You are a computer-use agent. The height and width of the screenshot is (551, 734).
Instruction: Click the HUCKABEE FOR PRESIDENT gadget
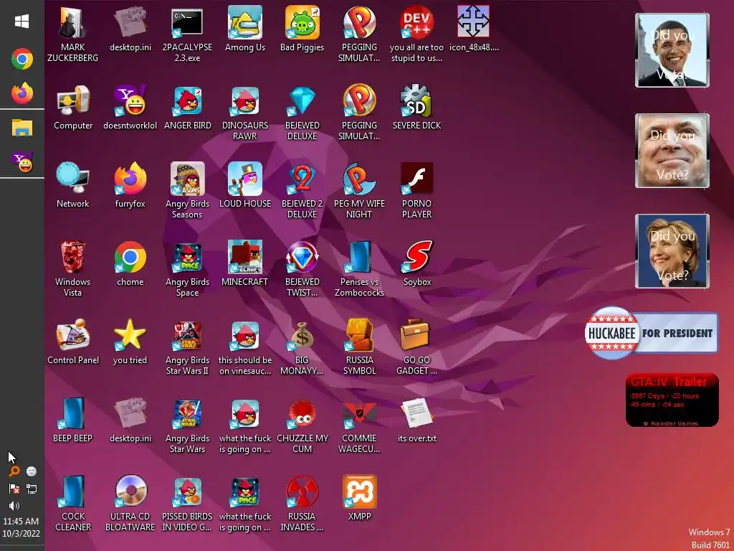pyautogui.click(x=651, y=333)
